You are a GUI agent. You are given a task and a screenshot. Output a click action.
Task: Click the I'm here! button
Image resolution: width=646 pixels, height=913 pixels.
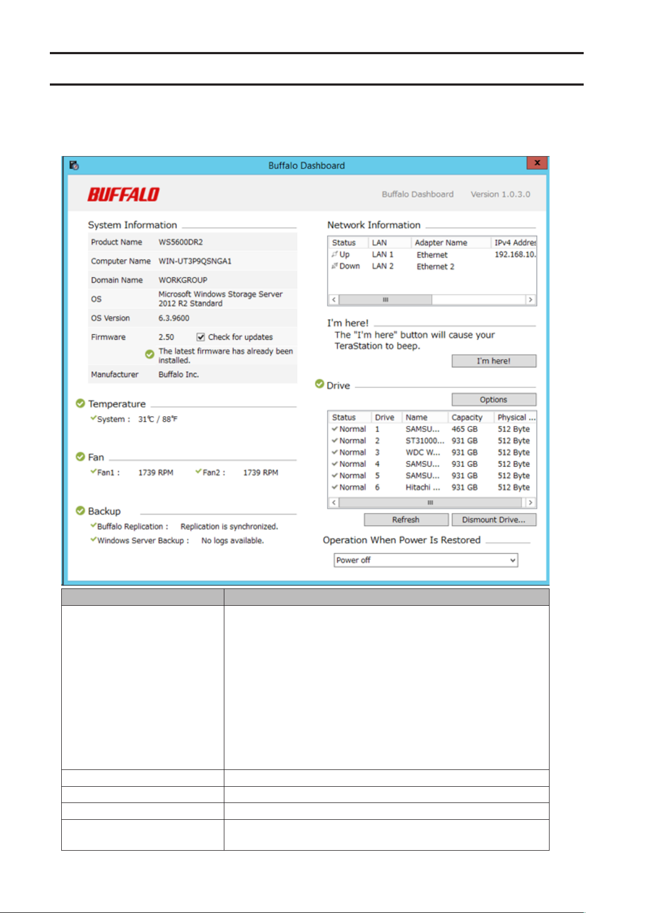point(494,361)
